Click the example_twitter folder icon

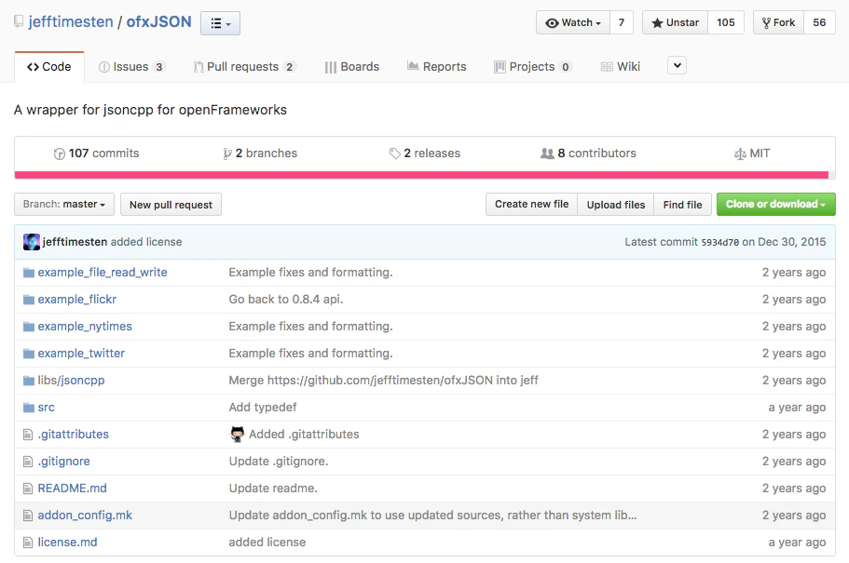click(29, 354)
